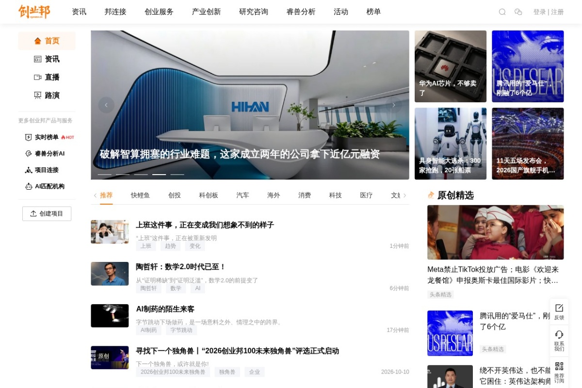582x388 pixels.
Task: Click the 路演 presentation icon
Action: tap(38, 96)
